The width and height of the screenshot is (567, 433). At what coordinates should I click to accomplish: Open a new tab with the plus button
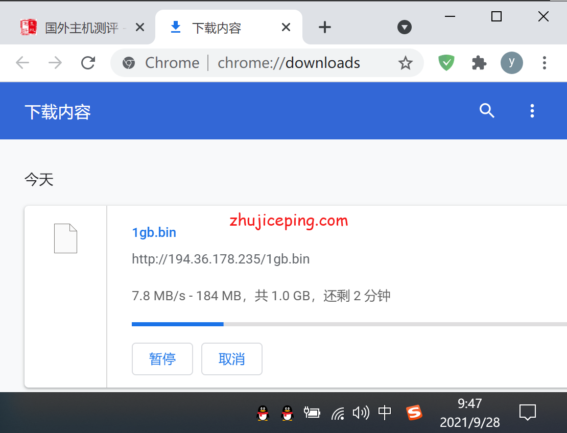[x=325, y=28]
